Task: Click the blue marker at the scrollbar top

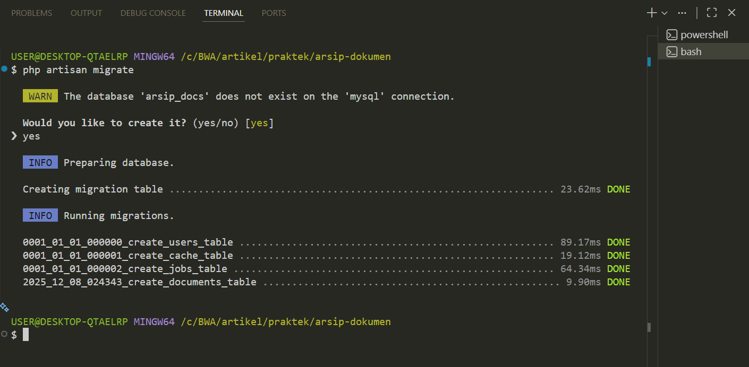Action: [649, 62]
